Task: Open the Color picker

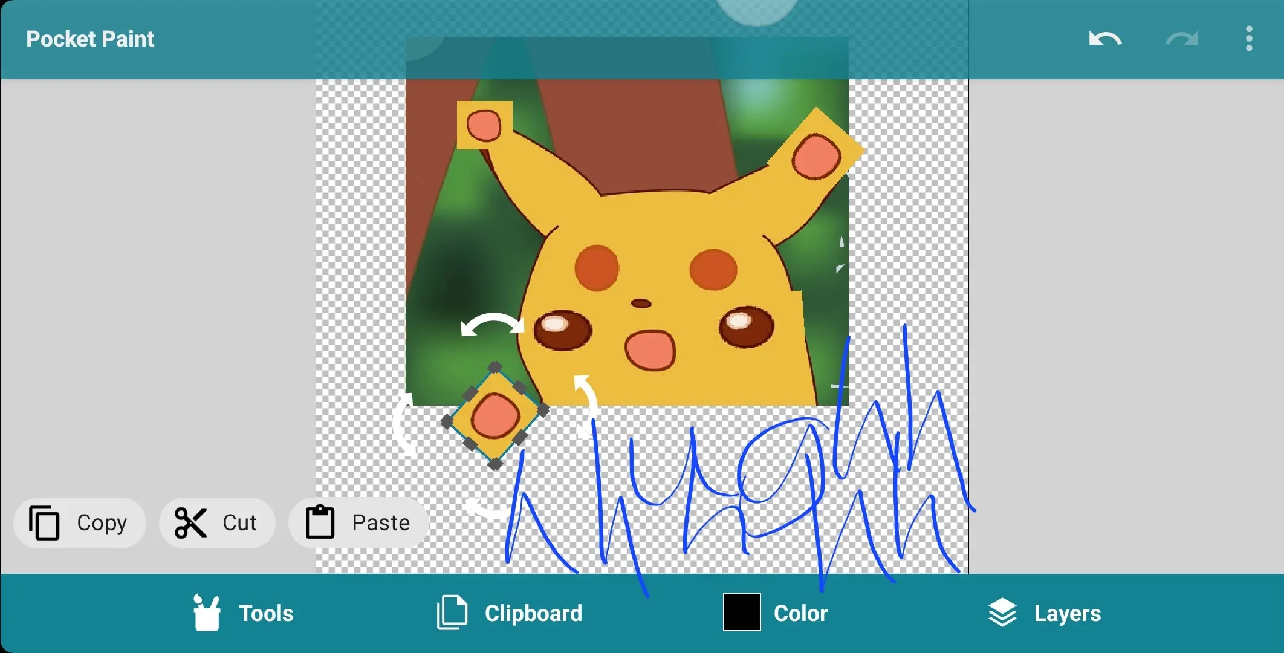Action: 775,613
